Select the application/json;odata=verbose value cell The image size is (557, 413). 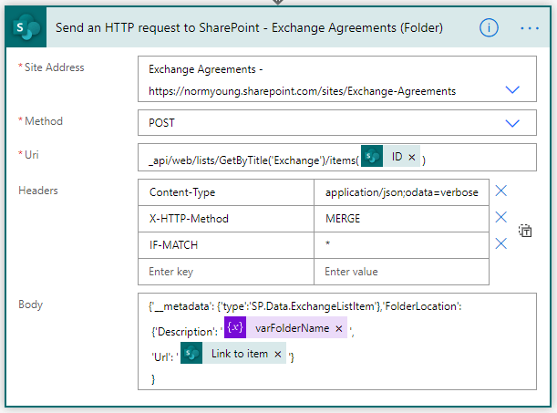coord(401,192)
